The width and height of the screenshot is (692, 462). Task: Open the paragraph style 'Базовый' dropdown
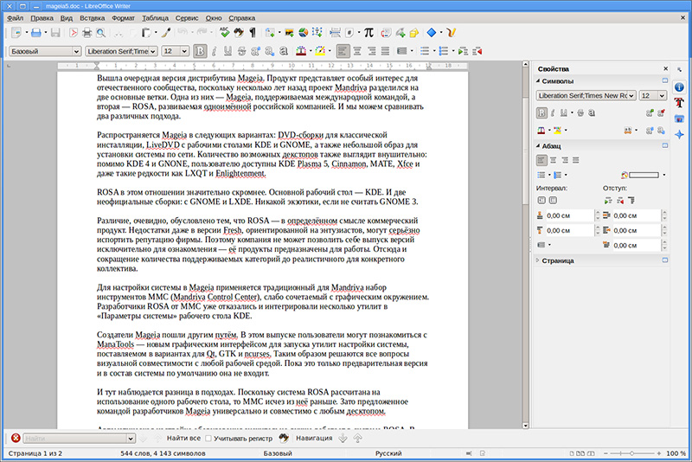click(x=76, y=52)
